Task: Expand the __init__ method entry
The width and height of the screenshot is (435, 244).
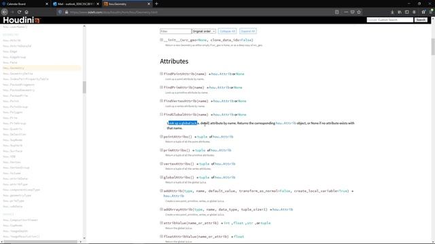Action: point(162,40)
